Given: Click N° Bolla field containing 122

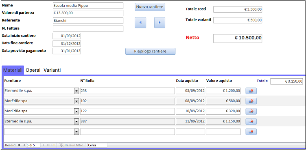Looking at the screenshot, I should (x=127, y=111).
